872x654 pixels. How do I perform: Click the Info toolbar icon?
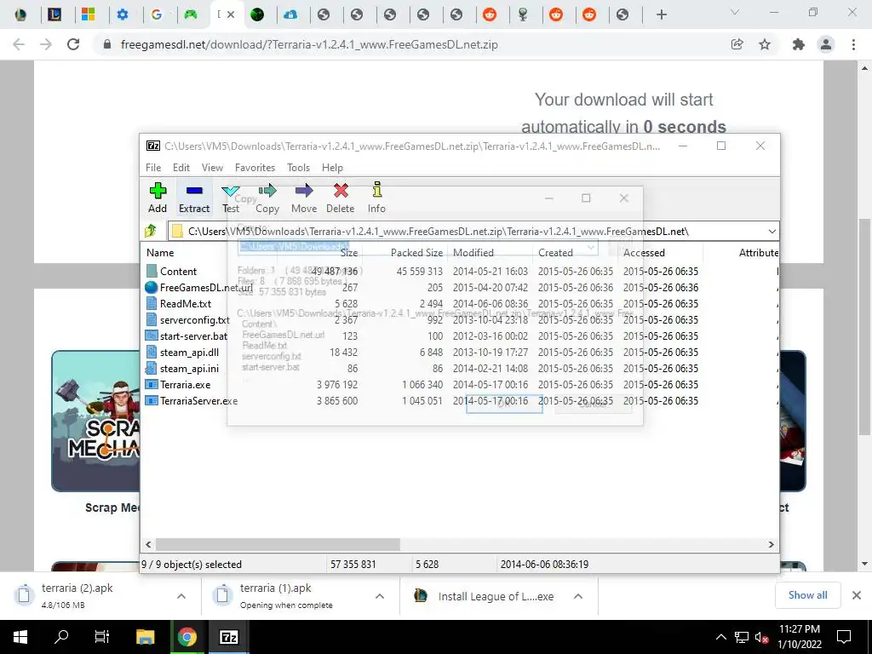(x=376, y=198)
